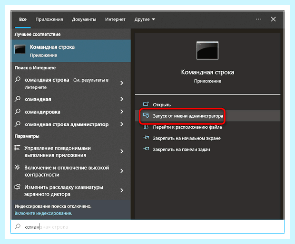Image resolution: width=295 pixels, height=244 pixels.
Task: Choose Закрепить на панели задач
Action: coord(181,150)
